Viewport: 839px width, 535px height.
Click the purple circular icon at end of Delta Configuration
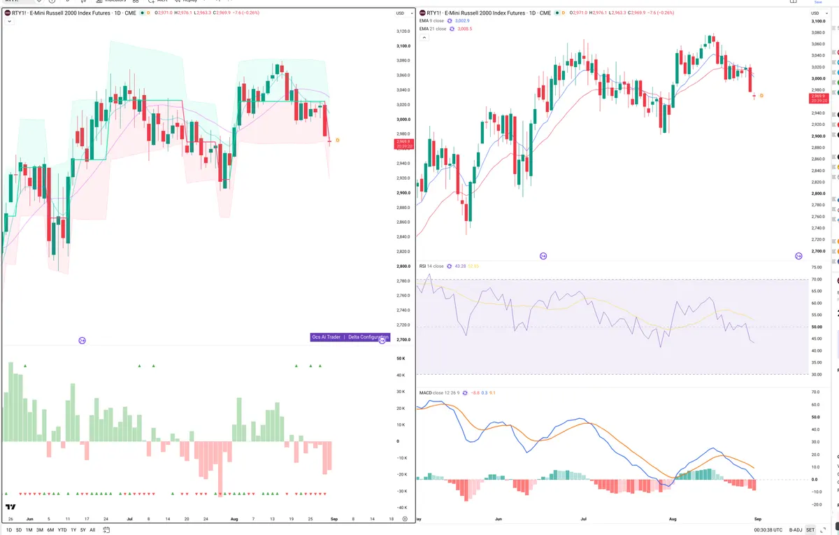(382, 339)
